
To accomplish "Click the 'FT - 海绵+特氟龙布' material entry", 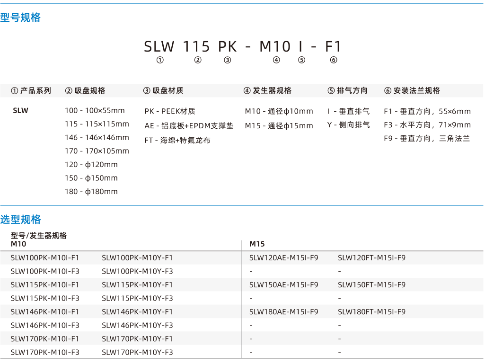I will pos(177,141).
